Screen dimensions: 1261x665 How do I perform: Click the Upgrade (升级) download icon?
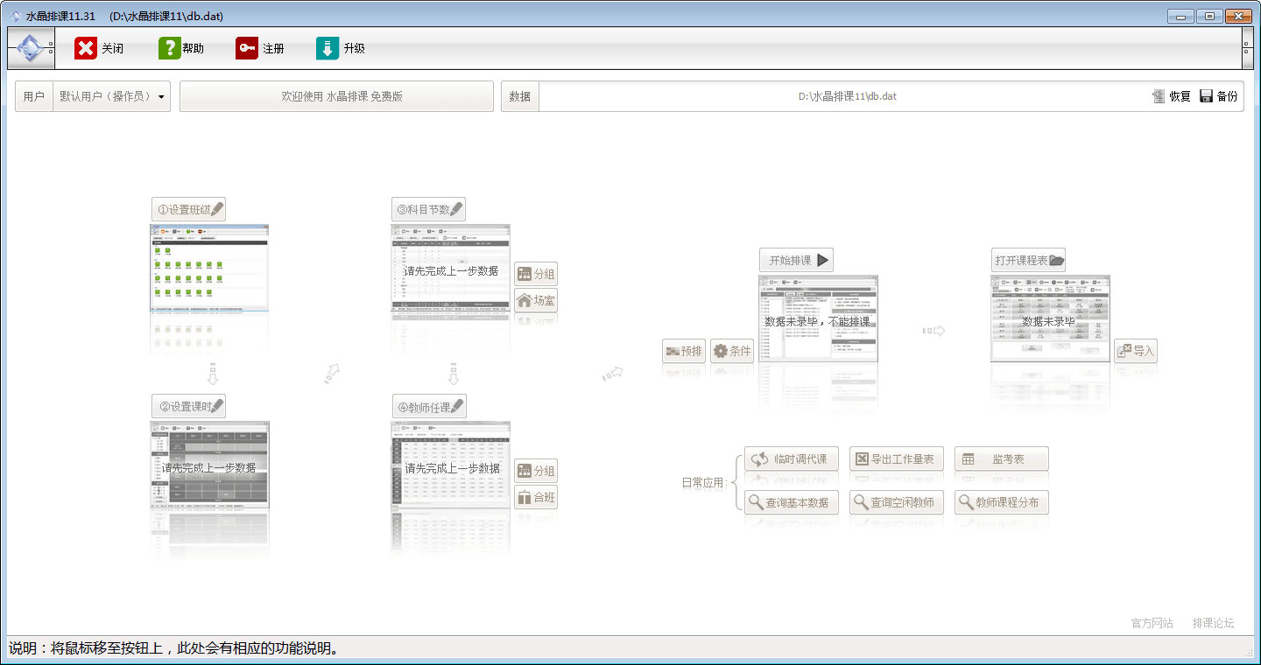(x=328, y=48)
